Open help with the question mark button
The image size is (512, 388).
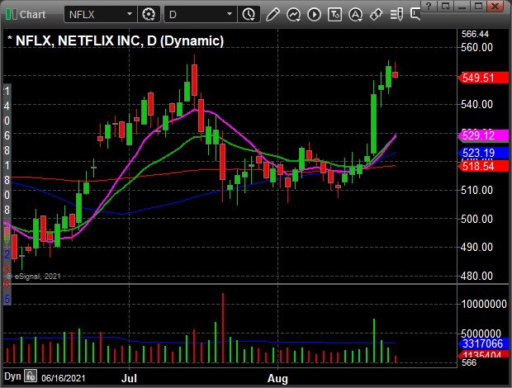coord(429,7)
